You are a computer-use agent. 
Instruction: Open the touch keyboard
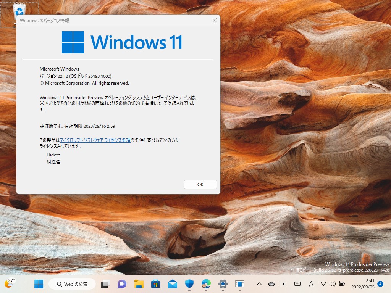pyautogui.click(x=297, y=284)
